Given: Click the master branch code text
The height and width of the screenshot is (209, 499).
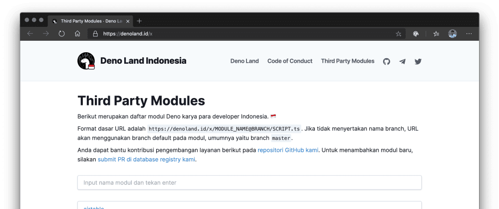Looking at the screenshot, I should pyautogui.click(x=281, y=138).
